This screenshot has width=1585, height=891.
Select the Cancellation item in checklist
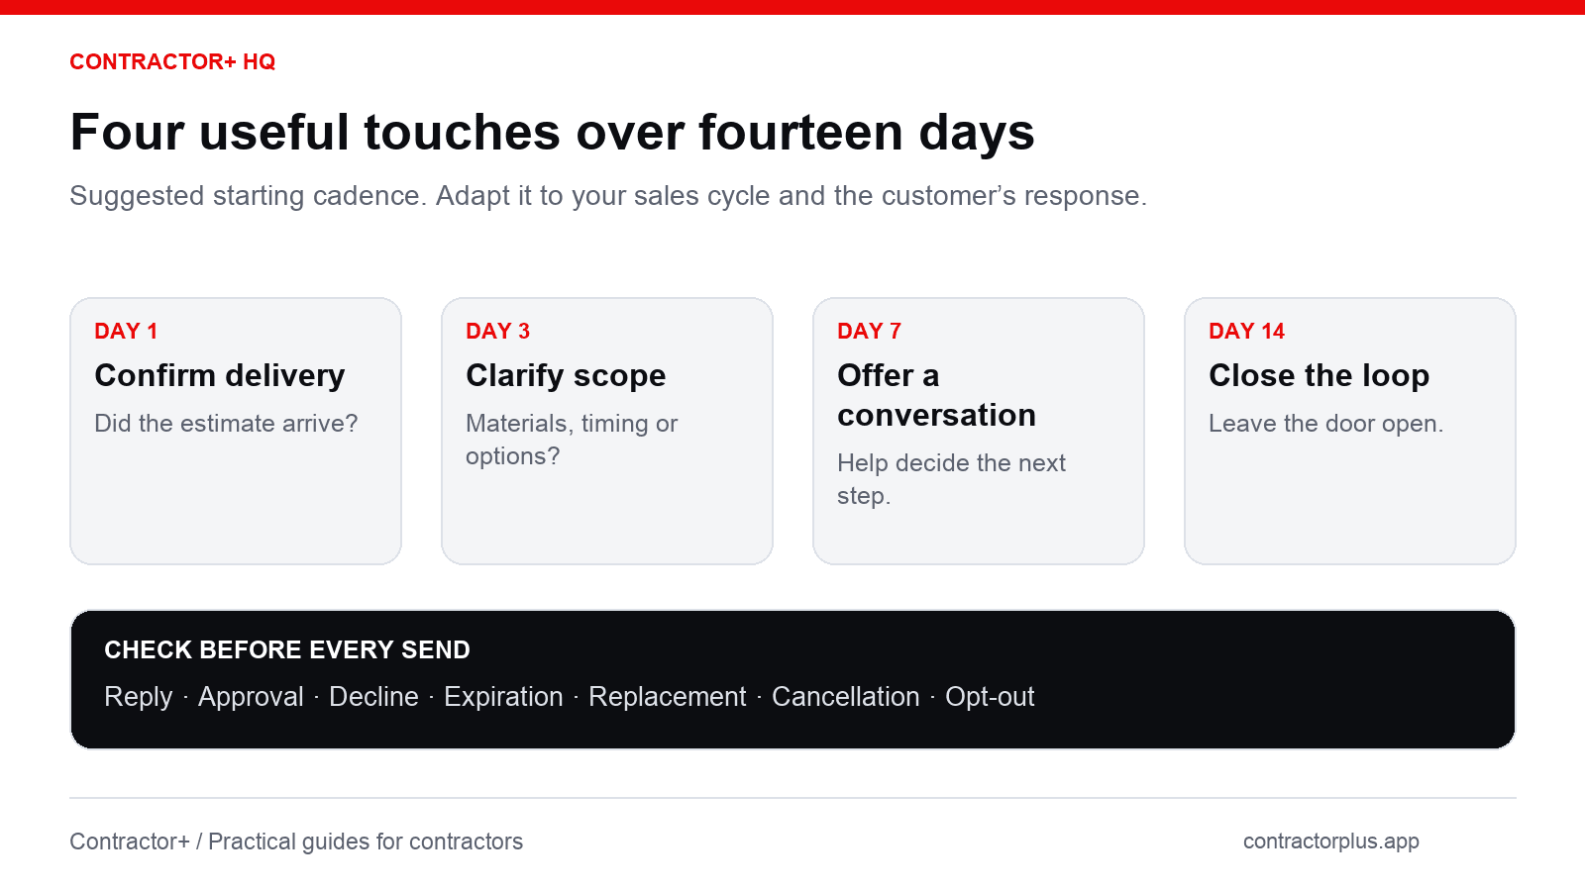pos(846,697)
